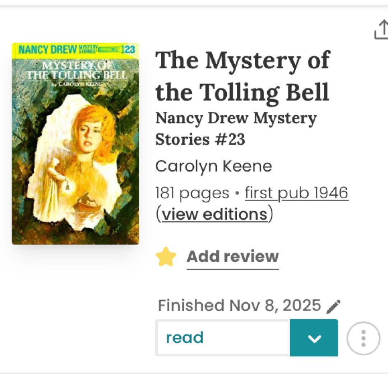Open the "Add review" link
The height and width of the screenshot is (388, 388).
pyautogui.click(x=232, y=257)
